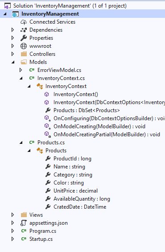The height and width of the screenshot is (252, 165).
Task: Expand the ErrorViewModel.cs node
Action: (x=21, y=70)
